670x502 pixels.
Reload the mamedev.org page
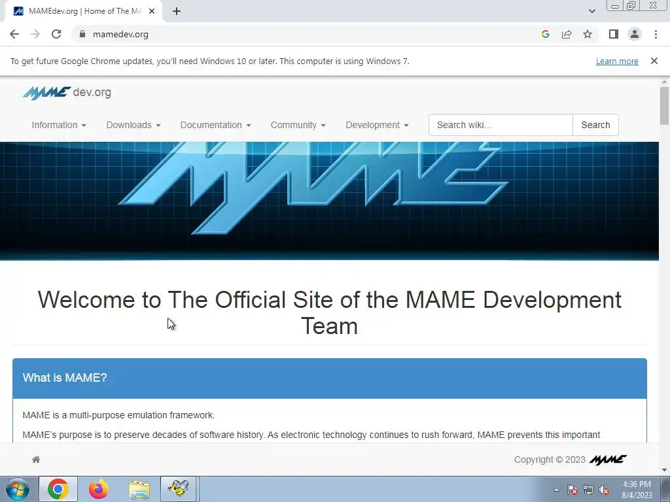click(56, 34)
